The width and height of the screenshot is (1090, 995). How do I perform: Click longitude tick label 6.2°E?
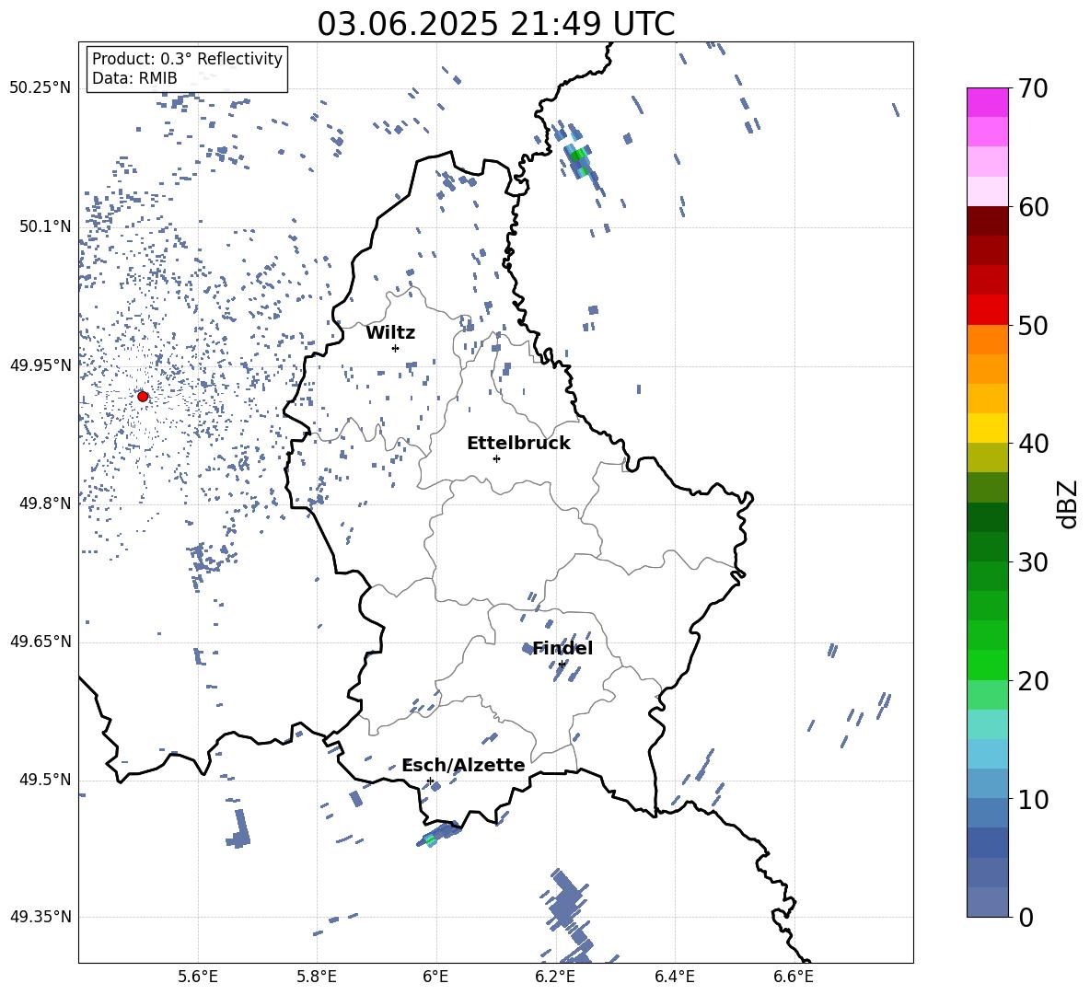tap(555, 977)
